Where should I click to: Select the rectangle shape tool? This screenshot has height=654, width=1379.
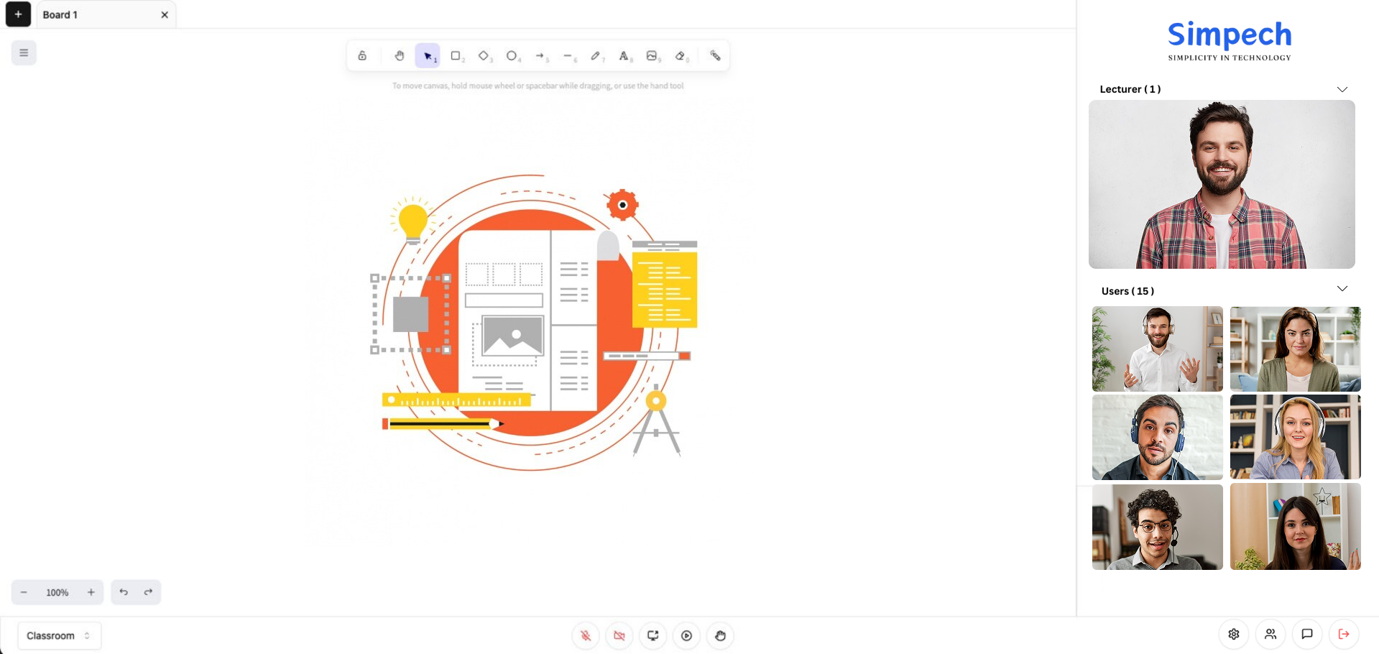456,56
